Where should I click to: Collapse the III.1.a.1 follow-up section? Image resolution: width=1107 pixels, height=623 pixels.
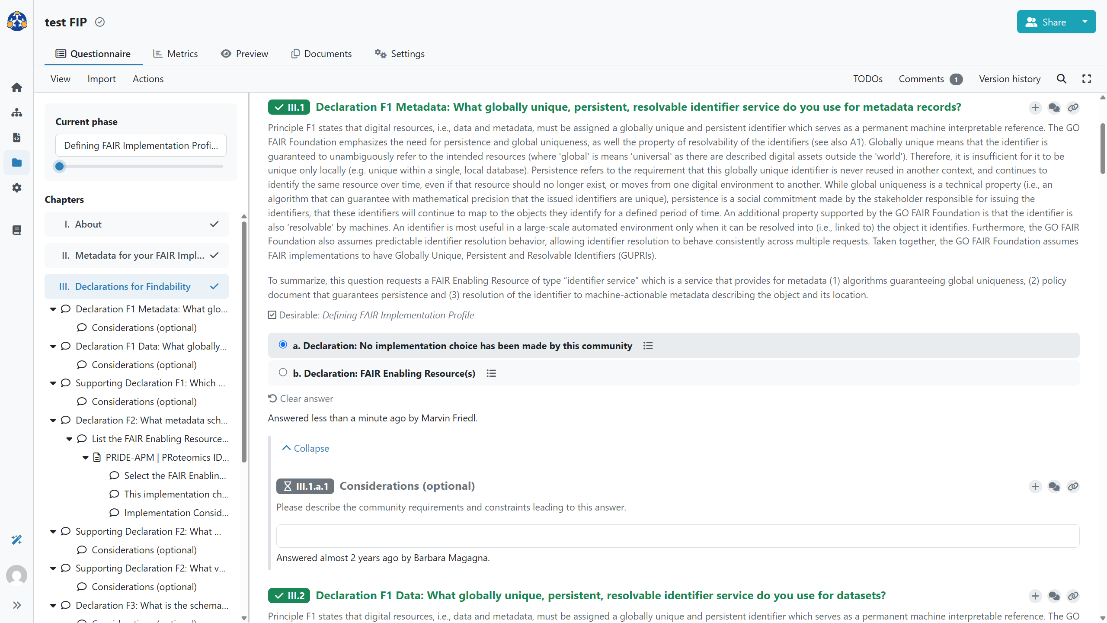306,448
